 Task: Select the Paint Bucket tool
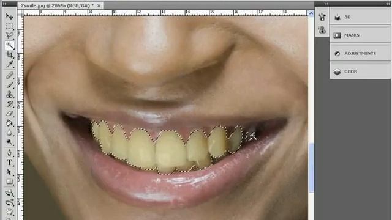(9, 123)
